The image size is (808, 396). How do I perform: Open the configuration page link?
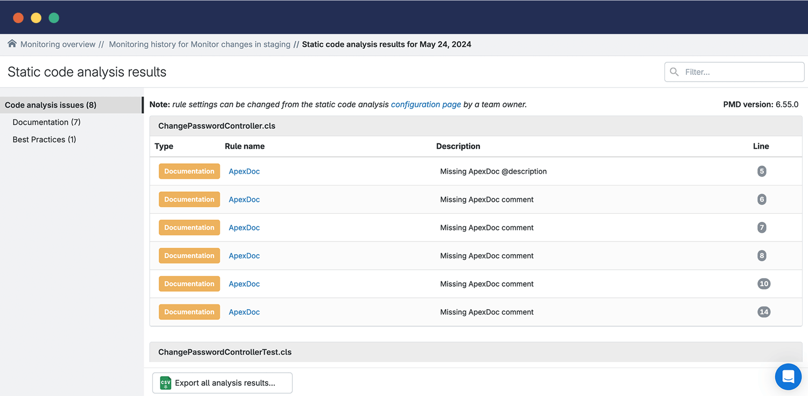pyautogui.click(x=426, y=105)
